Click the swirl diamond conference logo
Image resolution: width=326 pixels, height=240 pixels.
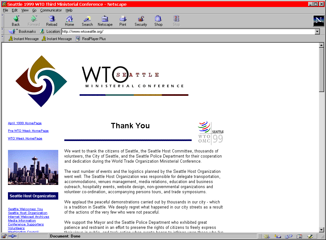41,81
